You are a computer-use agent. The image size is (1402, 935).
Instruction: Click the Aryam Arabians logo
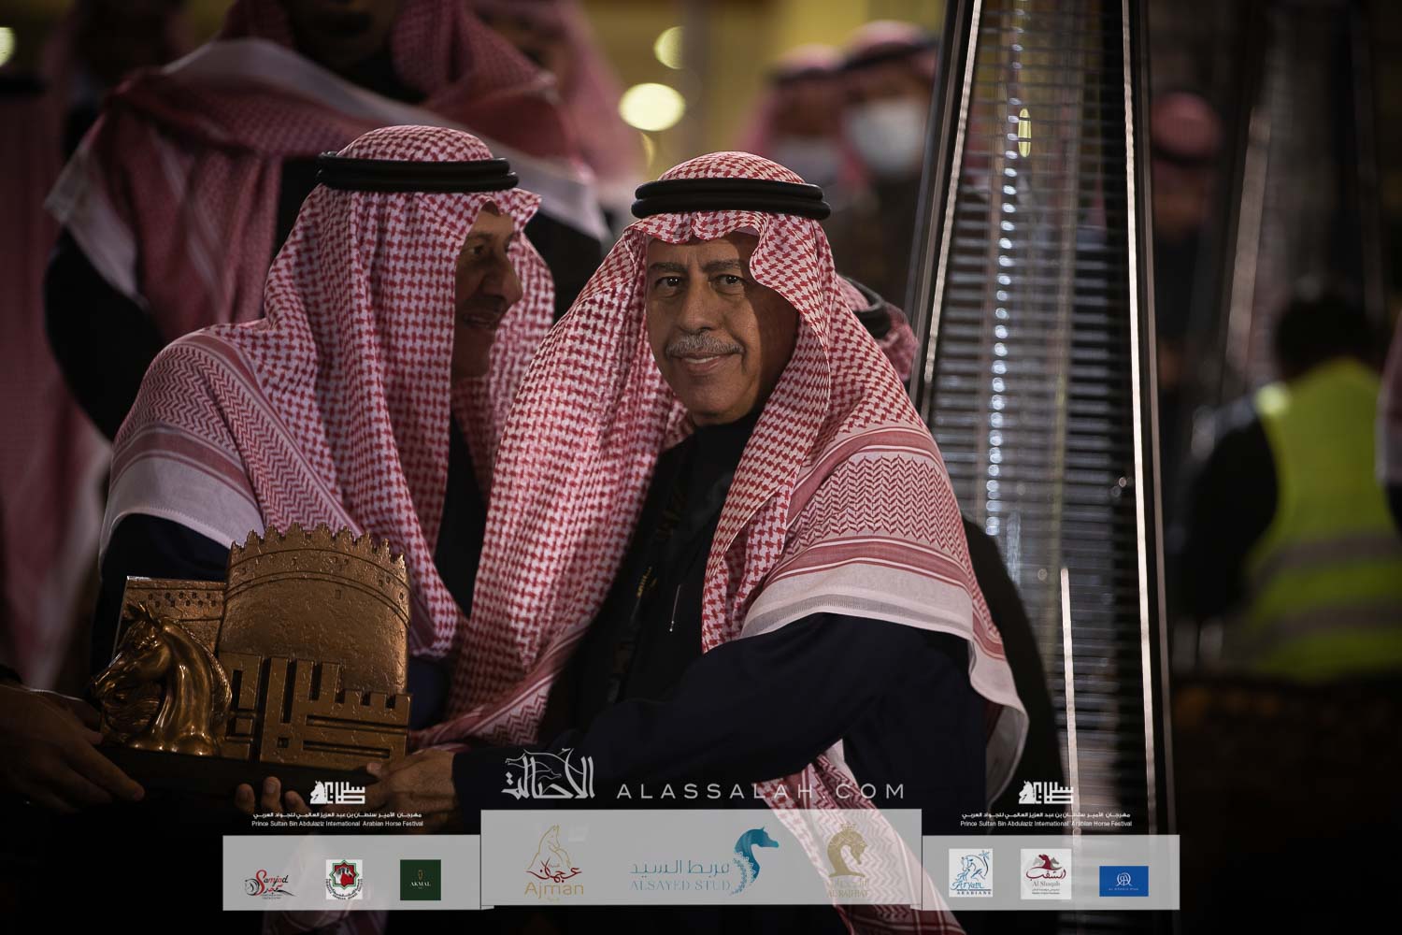point(970,874)
